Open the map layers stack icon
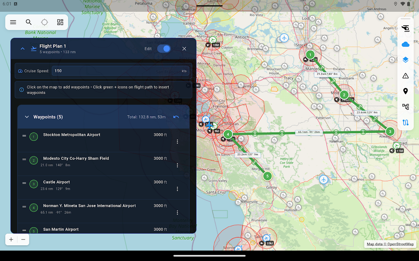Image resolution: width=419 pixels, height=261 pixels. tap(406, 60)
